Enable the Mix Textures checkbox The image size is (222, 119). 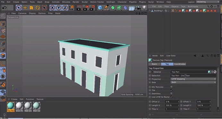click(x=171, y=87)
